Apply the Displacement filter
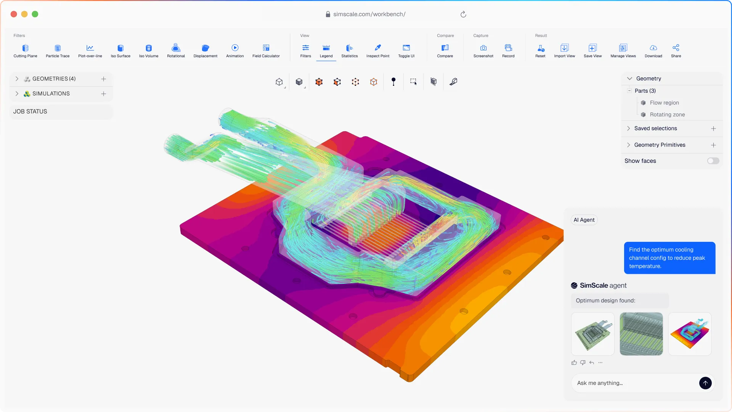 [x=205, y=51]
